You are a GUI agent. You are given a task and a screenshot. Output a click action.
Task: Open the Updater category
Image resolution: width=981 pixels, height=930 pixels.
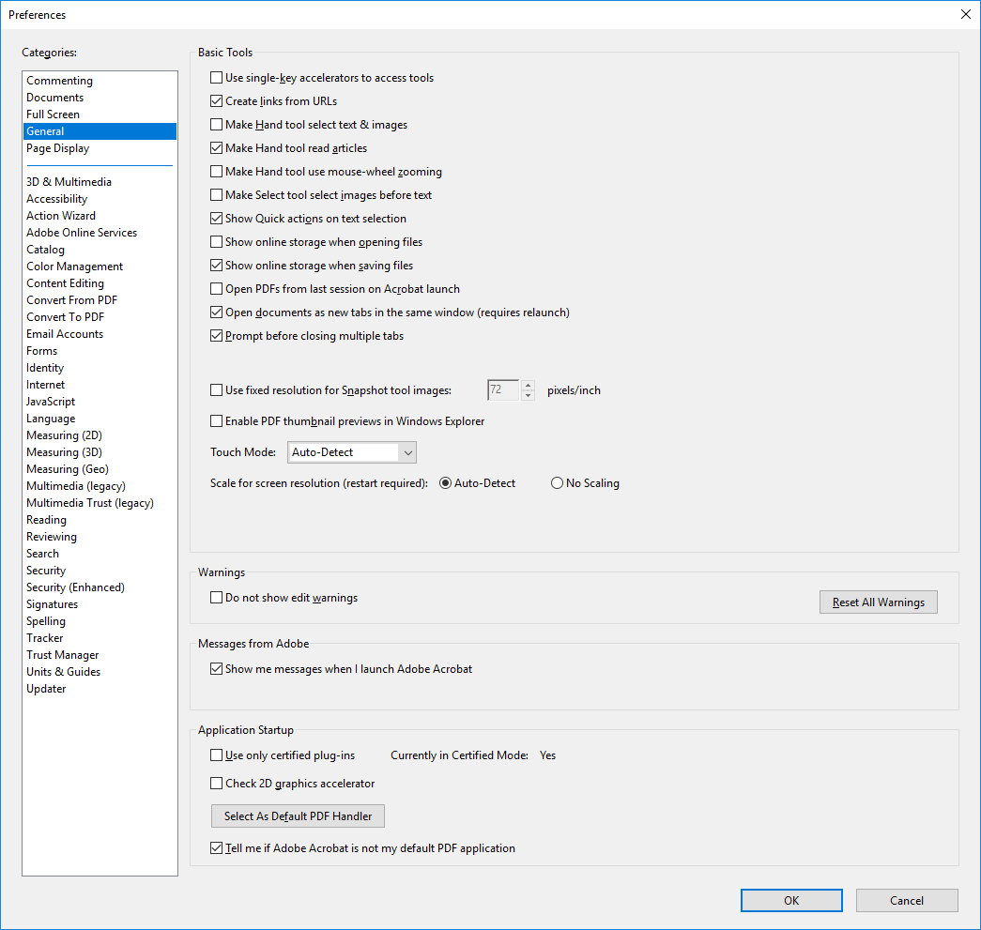coord(100,689)
